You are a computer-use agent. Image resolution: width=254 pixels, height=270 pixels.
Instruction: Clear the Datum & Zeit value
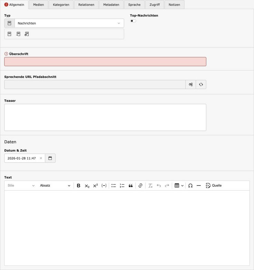(x=41, y=158)
